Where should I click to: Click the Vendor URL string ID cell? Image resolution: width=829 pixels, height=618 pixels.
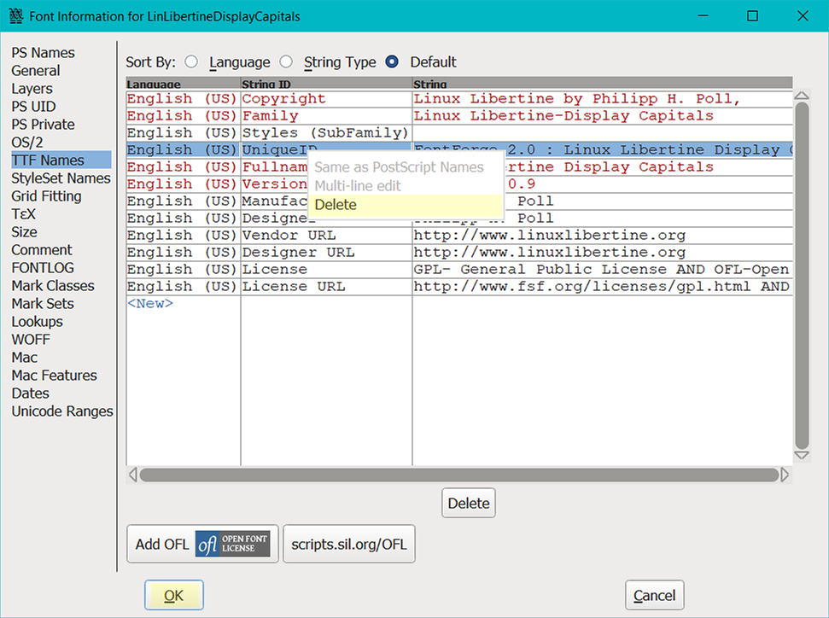[326, 236]
